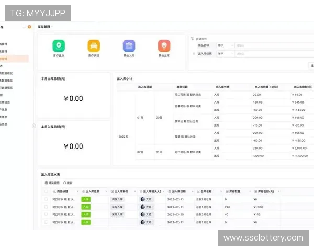
Task: Open the 出入库性质 column header dropdown arrow
Action: pos(106,191)
